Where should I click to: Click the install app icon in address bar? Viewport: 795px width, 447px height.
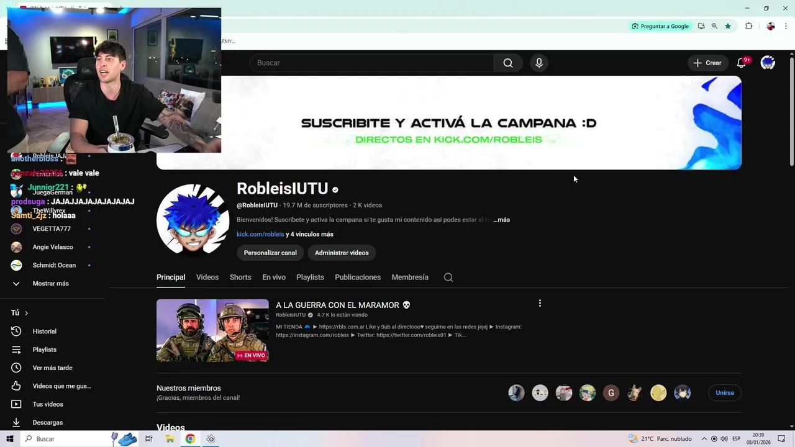(701, 26)
